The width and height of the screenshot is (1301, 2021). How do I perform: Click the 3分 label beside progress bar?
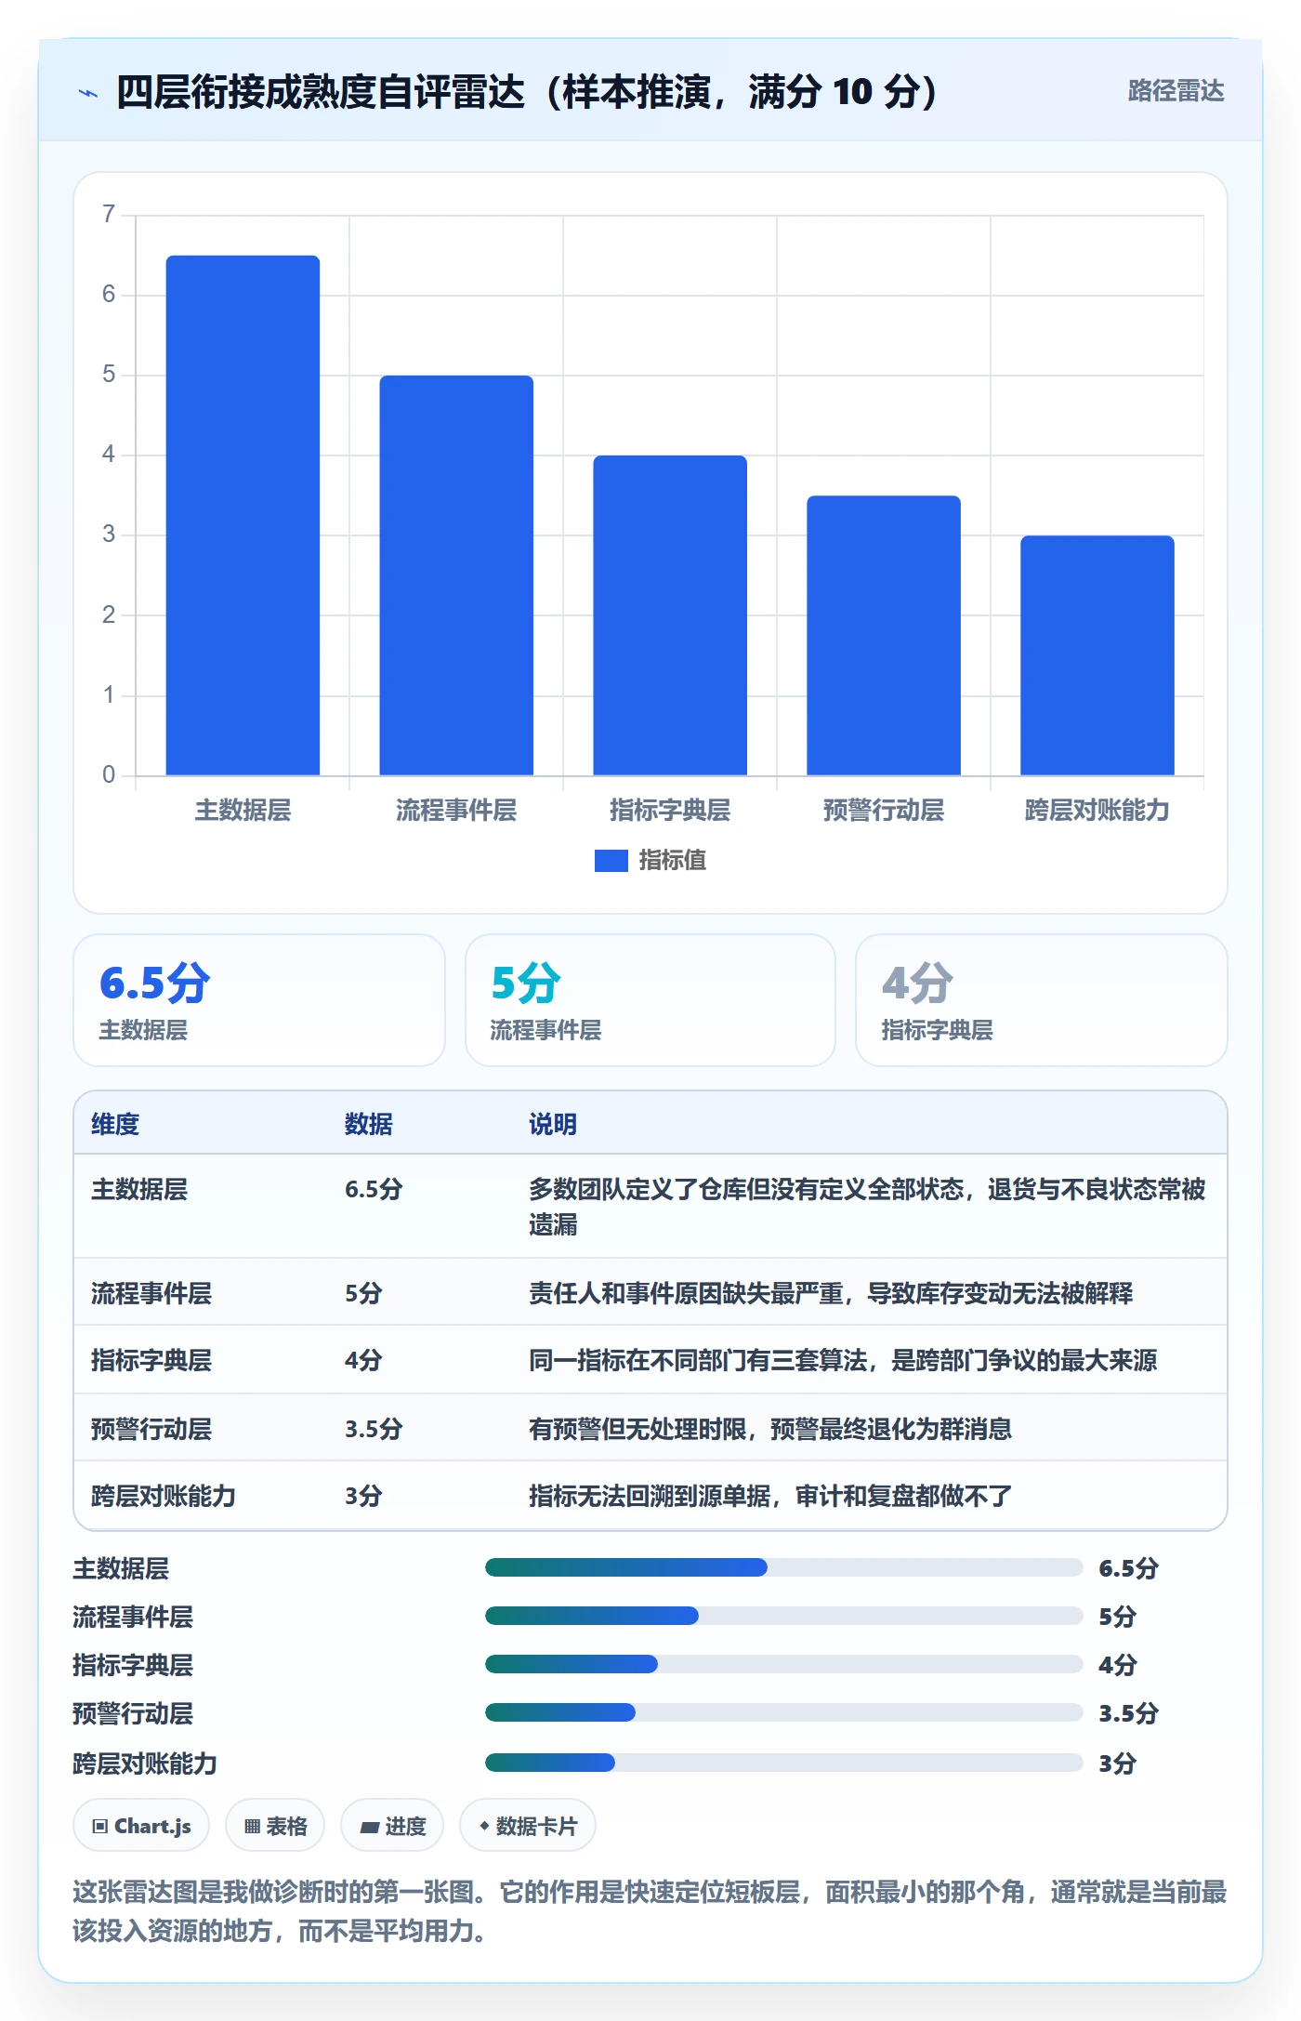coord(1118,1763)
